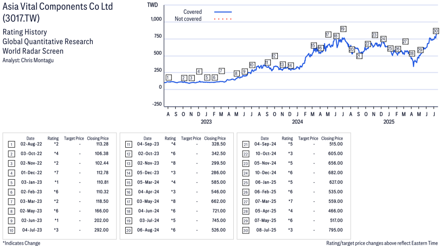
Task: Select the Eastern Time footnote about rating changes
Action: coord(382,243)
